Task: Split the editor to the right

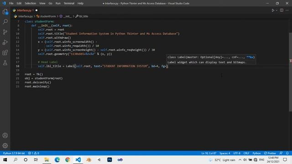Action: coord(282,10)
